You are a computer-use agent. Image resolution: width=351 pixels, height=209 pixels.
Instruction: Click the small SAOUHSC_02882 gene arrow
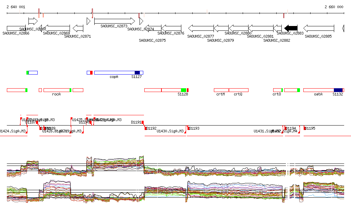(278, 28)
